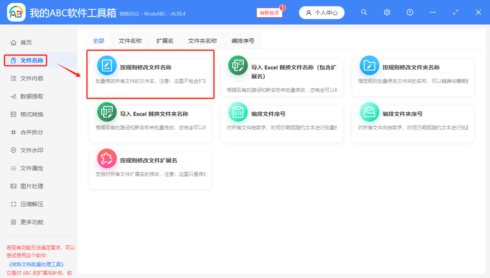Open 个人中心 account button
490x278 pixels.
(x=321, y=12)
